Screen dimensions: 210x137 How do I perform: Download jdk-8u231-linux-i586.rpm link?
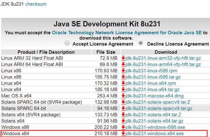(x=151, y=71)
